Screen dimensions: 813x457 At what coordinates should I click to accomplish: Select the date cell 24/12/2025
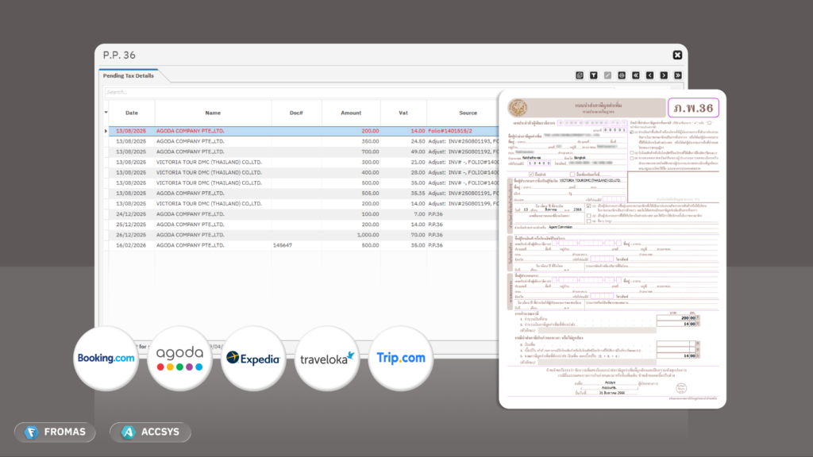(131, 214)
